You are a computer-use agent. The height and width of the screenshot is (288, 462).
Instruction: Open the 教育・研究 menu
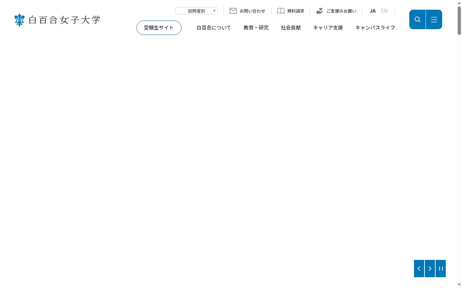[x=256, y=28]
